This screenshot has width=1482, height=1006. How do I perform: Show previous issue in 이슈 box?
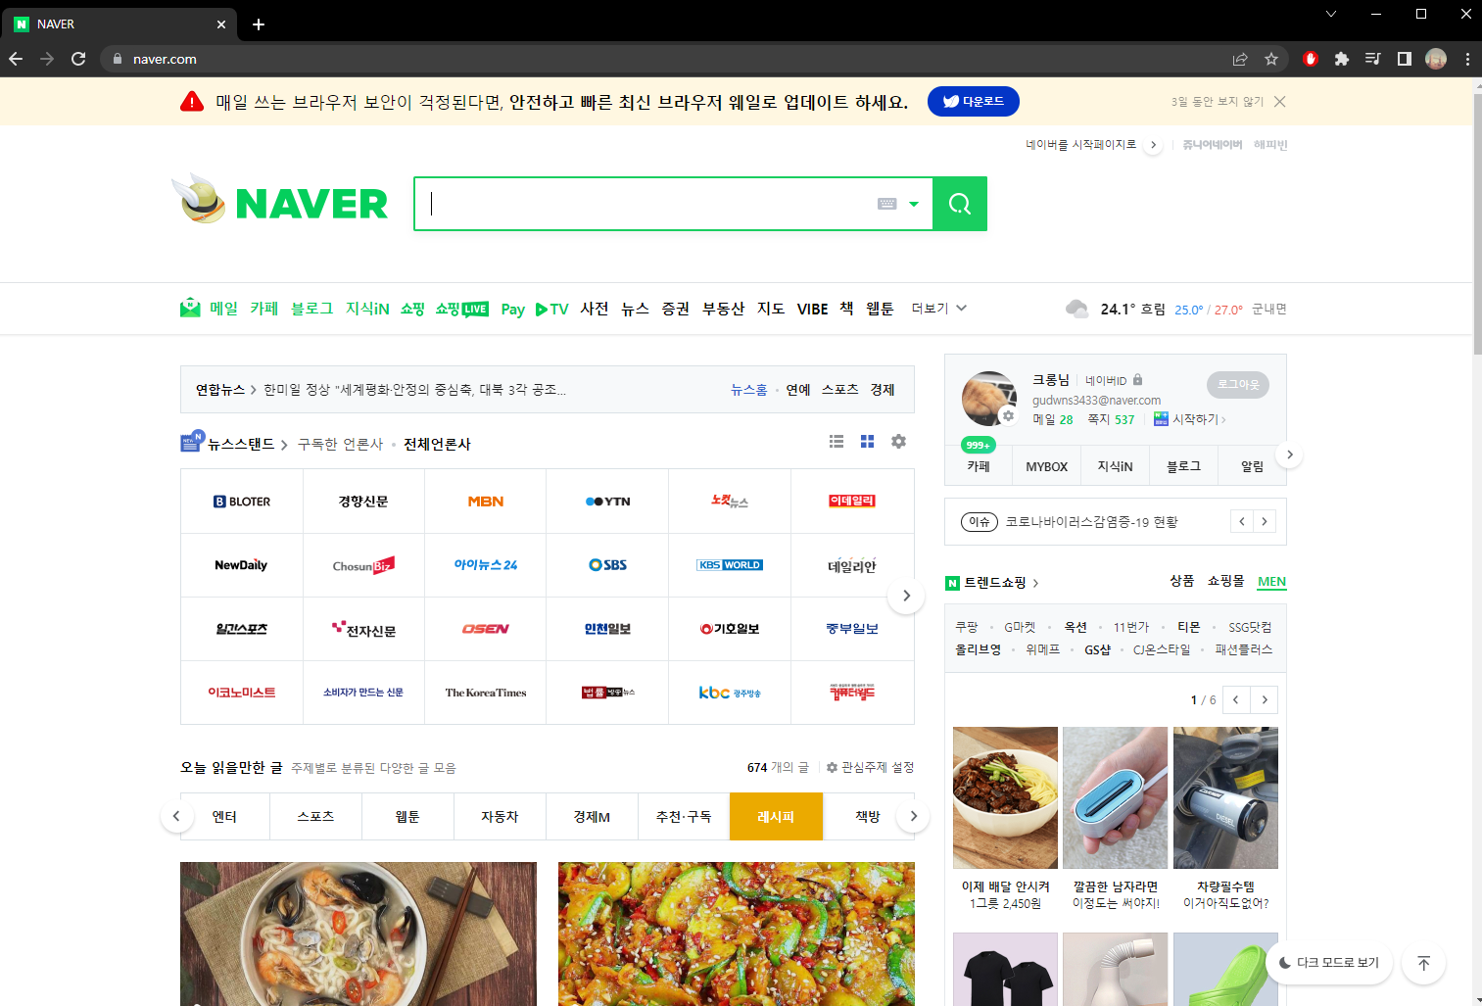click(x=1242, y=521)
